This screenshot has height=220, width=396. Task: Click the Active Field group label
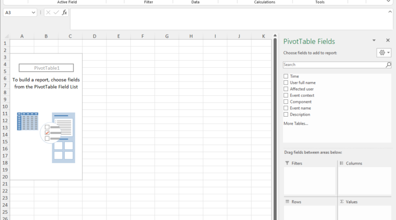(67, 2)
